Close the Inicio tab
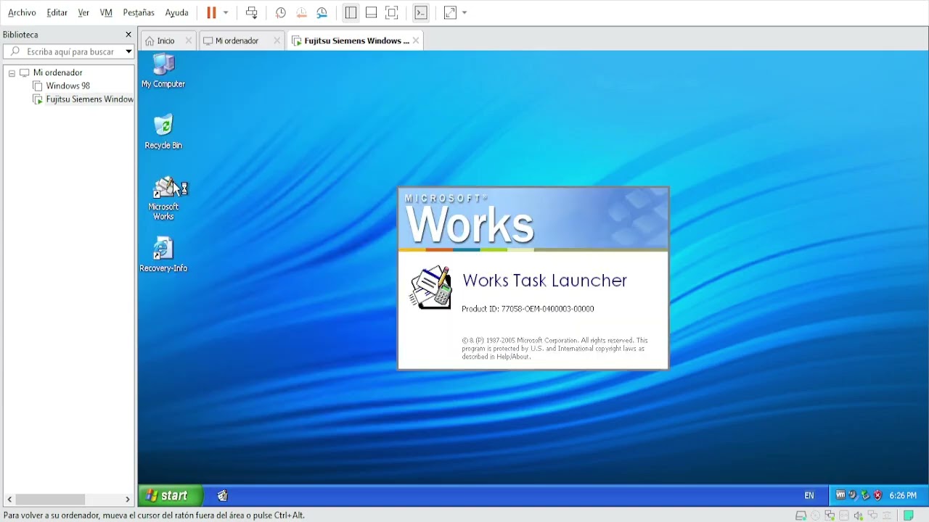The width and height of the screenshot is (929, 522). tap(189, 41)
